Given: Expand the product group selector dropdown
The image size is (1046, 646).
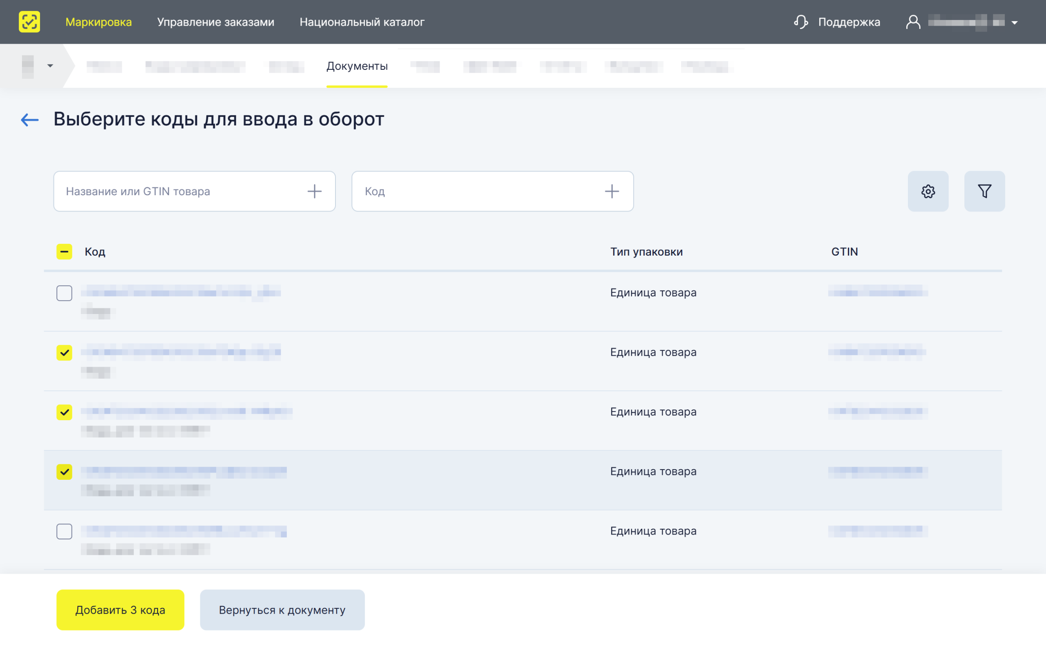Looking at the screenshot, I should pos(50,66).
